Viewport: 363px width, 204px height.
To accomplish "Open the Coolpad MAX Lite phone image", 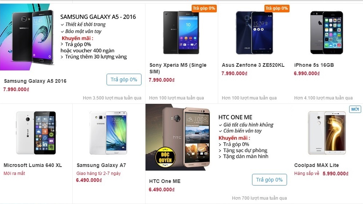I will tap(327, 133).
